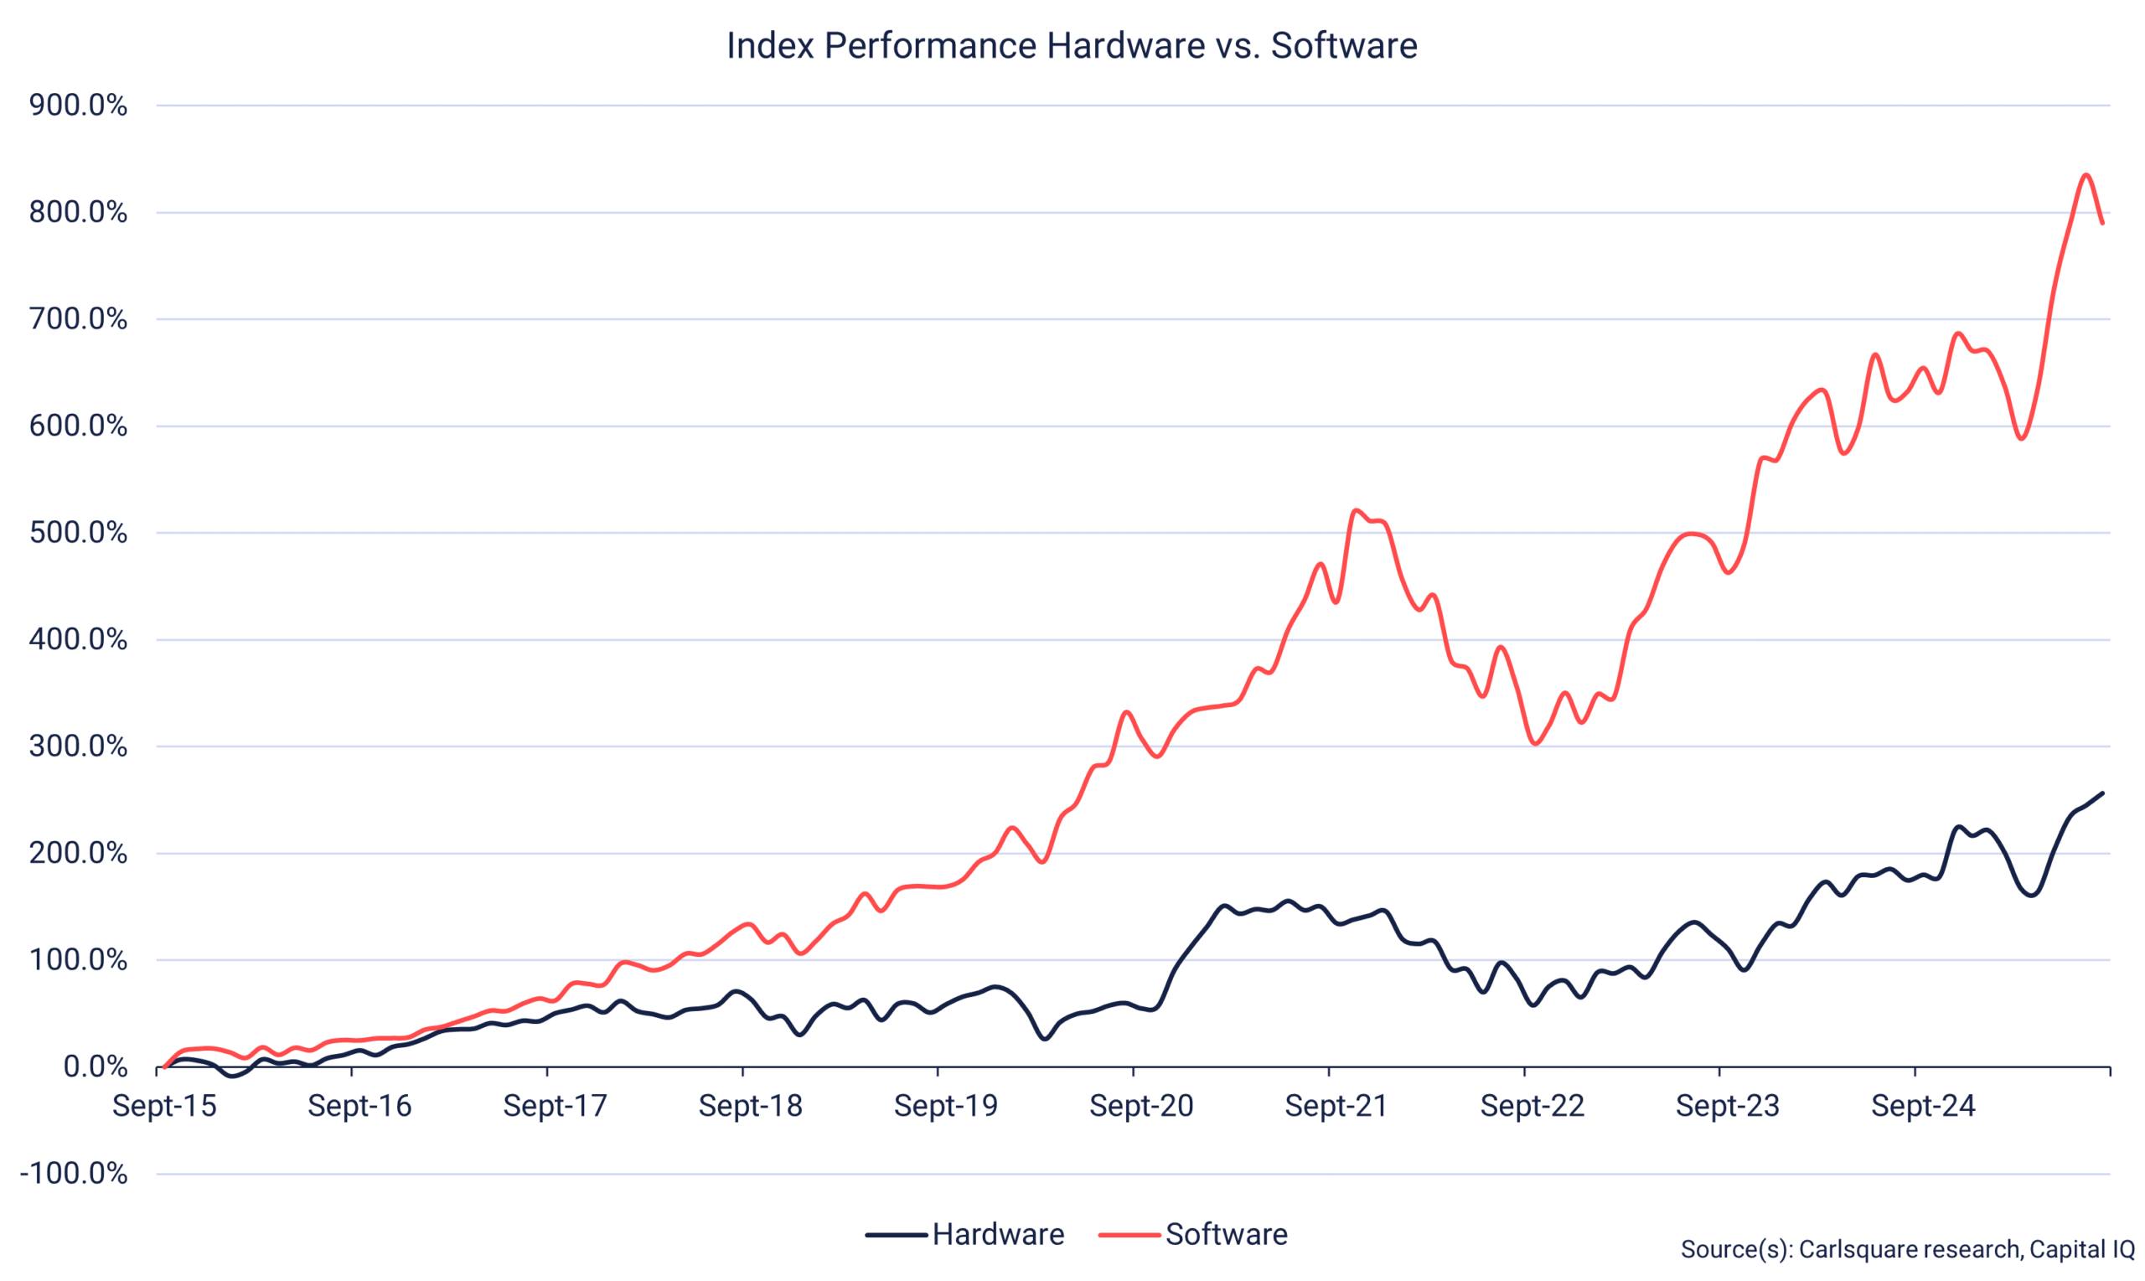The image size is (2145, 1281).
Task: Click the Software line peak near Sept-21
Action: tap(1356, 510)
